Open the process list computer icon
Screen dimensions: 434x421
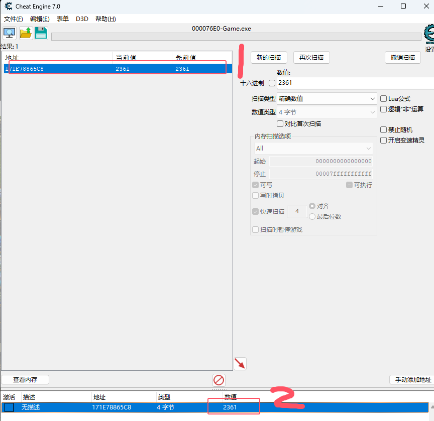pyautogui.click(x=10, y=33)
